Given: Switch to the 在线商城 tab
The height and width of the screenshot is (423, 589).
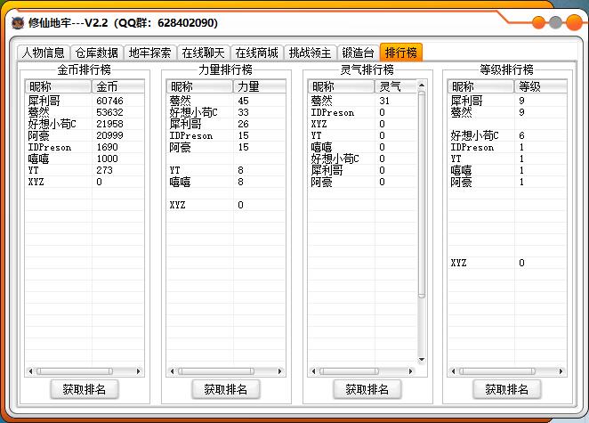Looking at the screenshot, I should tap(256, 53).
